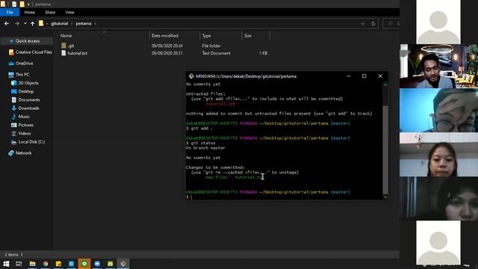
Task: Click the Git Bash title bar icon
Action: 191,76
